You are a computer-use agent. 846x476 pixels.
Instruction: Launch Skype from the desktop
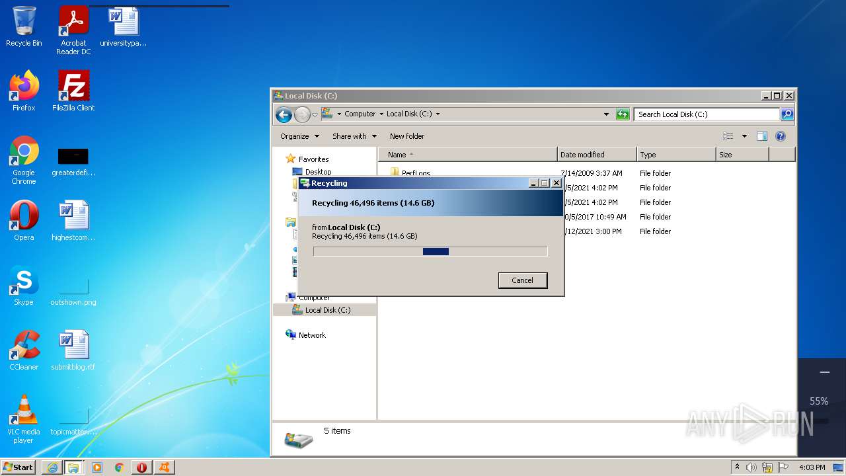click(24, 286)
